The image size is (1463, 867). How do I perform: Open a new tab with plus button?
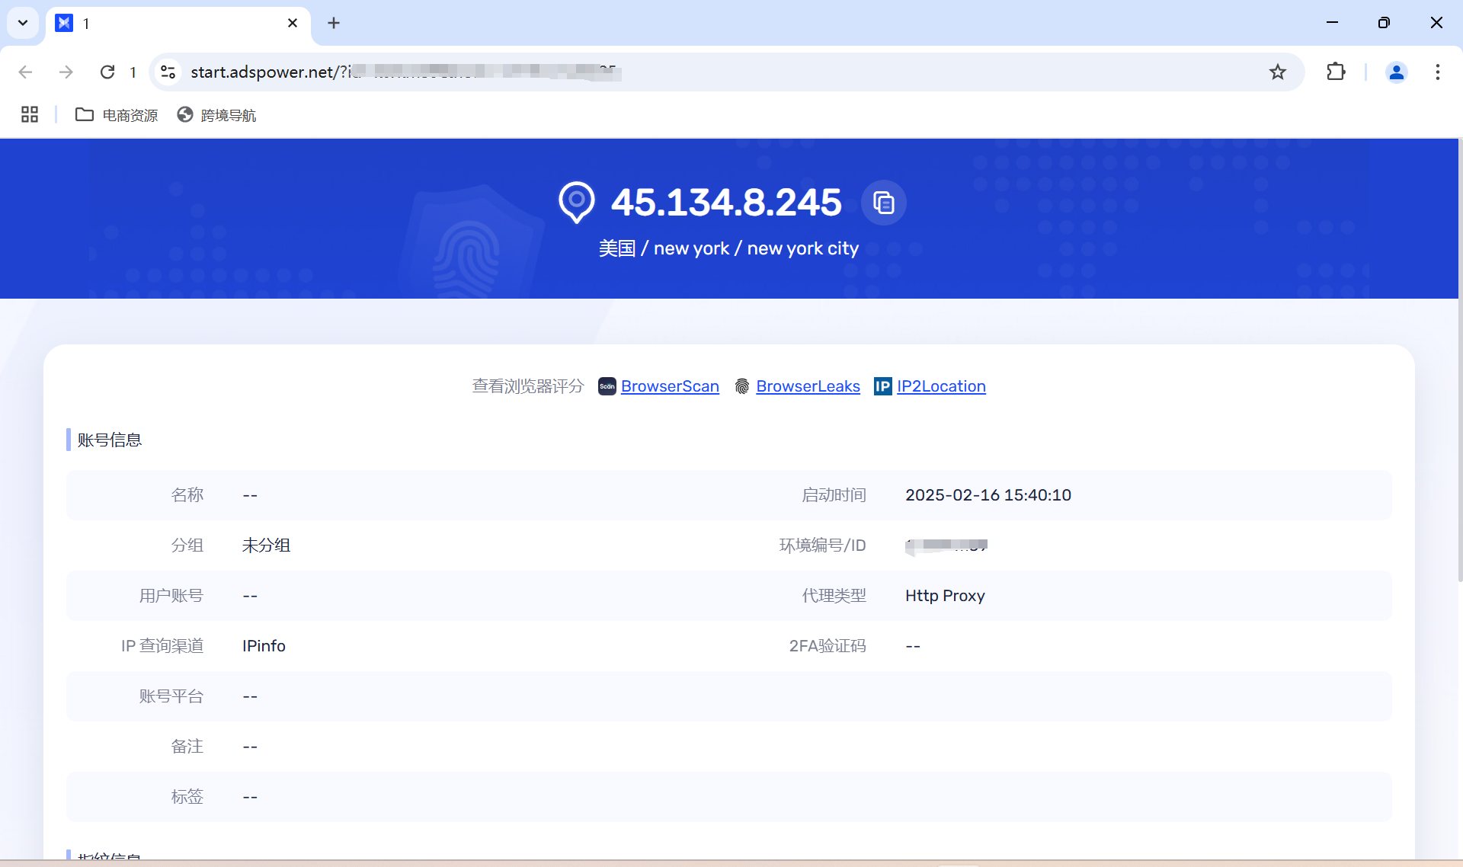tap(334, 23)
